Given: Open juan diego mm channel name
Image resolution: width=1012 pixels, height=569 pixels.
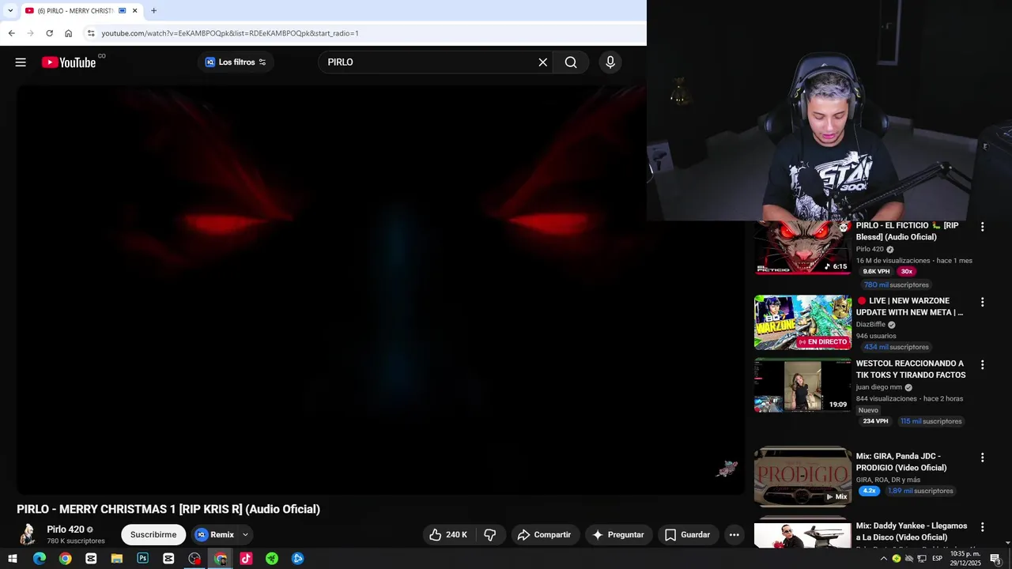Looking at the screenshot, I should (879, 387).
